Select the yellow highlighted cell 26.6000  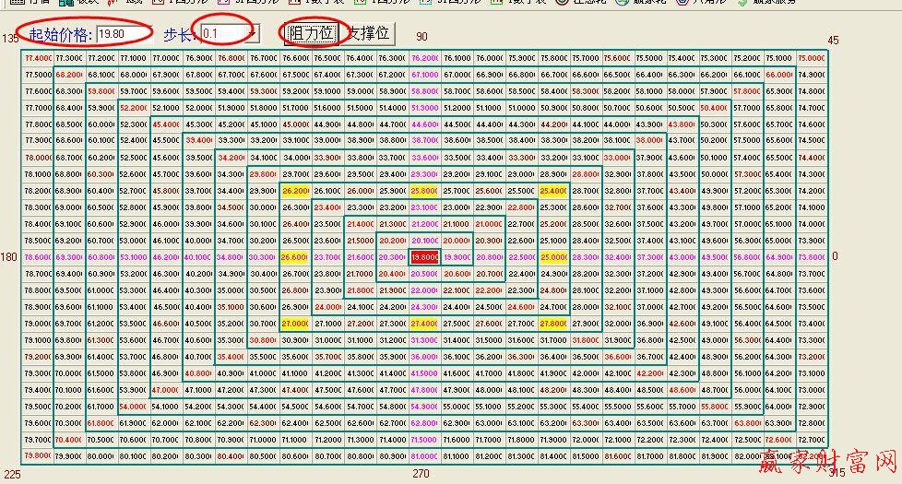[x=295, y=257]
